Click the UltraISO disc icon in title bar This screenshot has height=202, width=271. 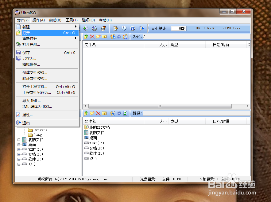[17, 13]
